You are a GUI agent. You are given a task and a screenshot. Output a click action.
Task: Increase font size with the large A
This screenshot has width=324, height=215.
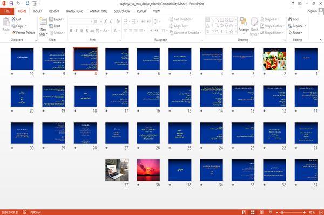[106, 22]
